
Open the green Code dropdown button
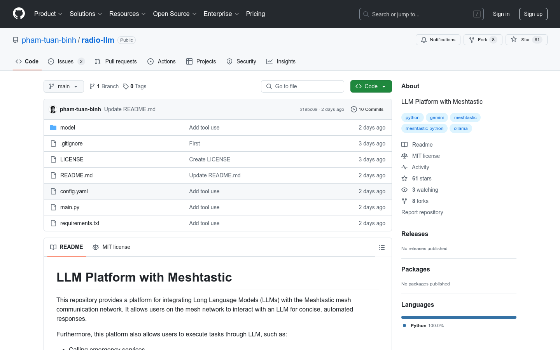point(371,86)
